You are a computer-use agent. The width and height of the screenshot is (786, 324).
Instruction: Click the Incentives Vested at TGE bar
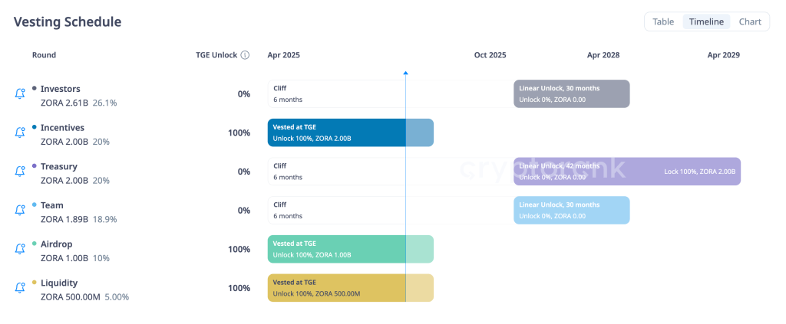tap(350, 133)
